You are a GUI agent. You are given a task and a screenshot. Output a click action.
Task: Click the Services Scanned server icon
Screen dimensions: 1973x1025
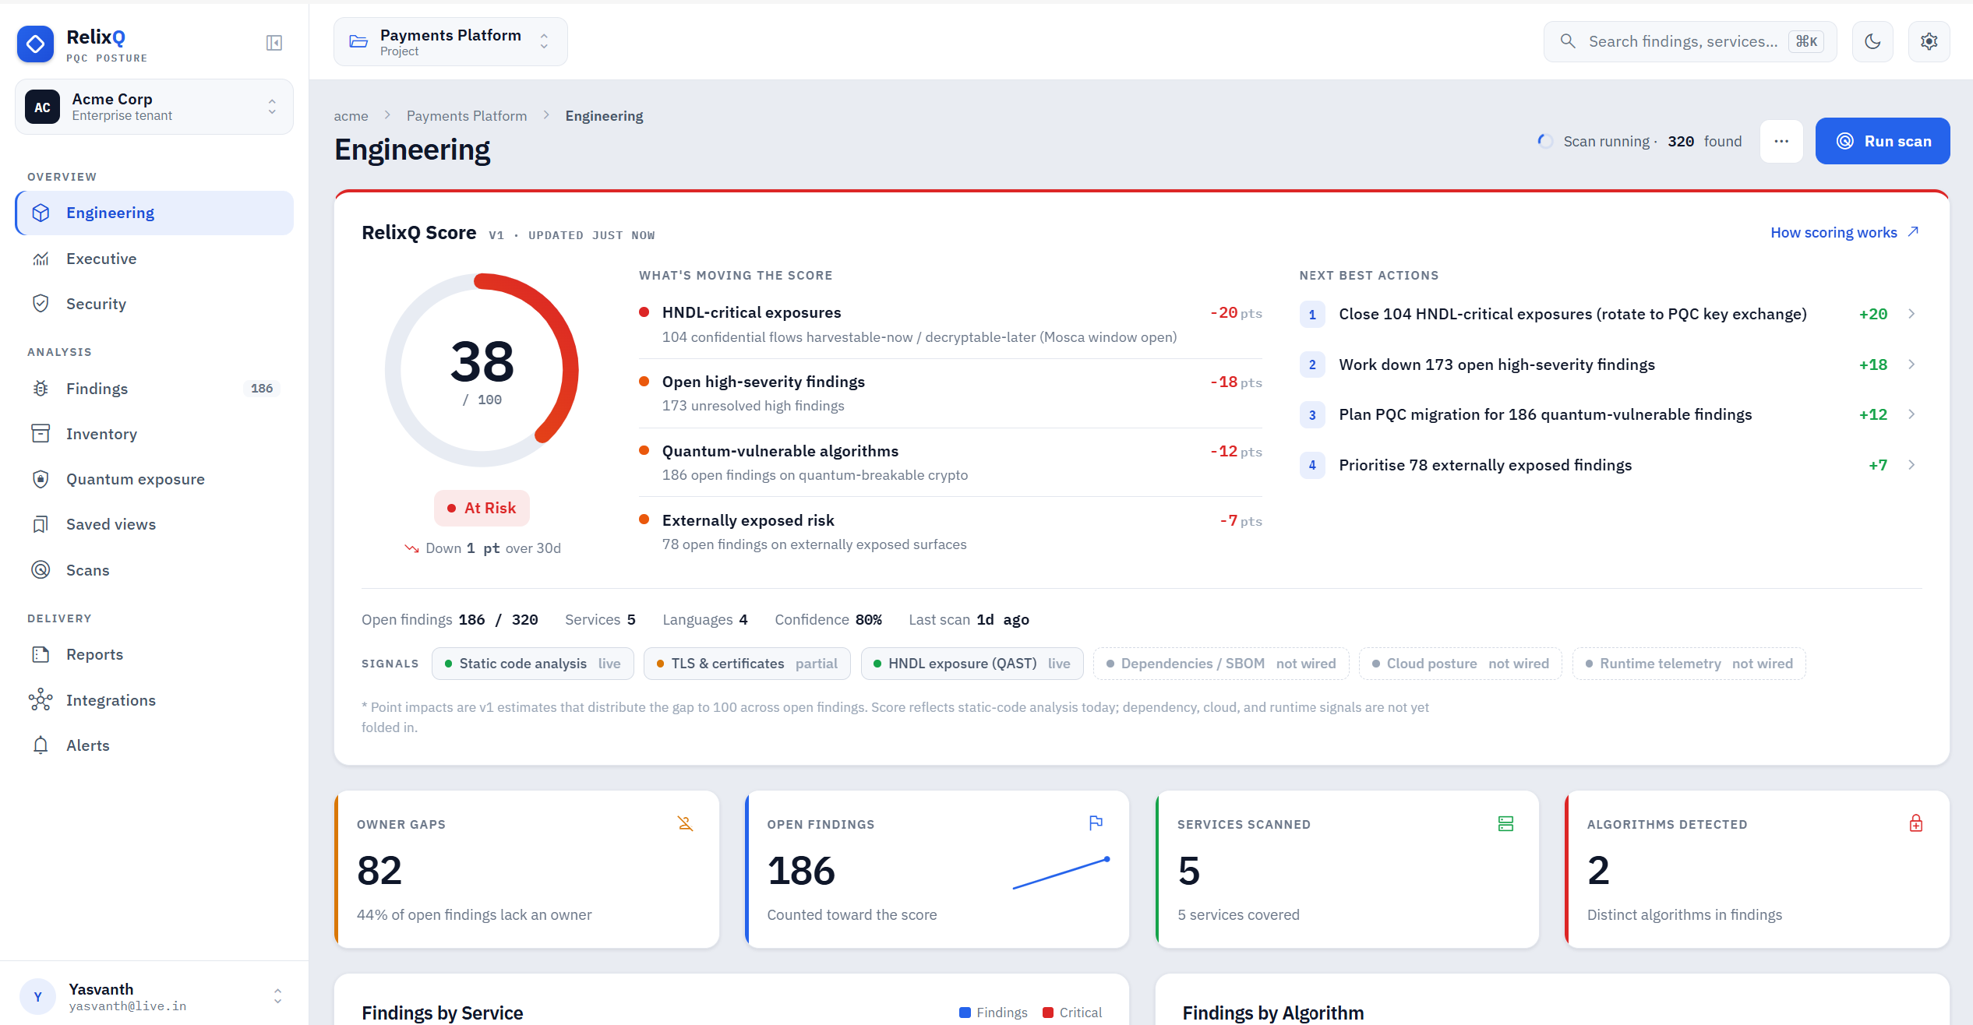(1505, 823)
